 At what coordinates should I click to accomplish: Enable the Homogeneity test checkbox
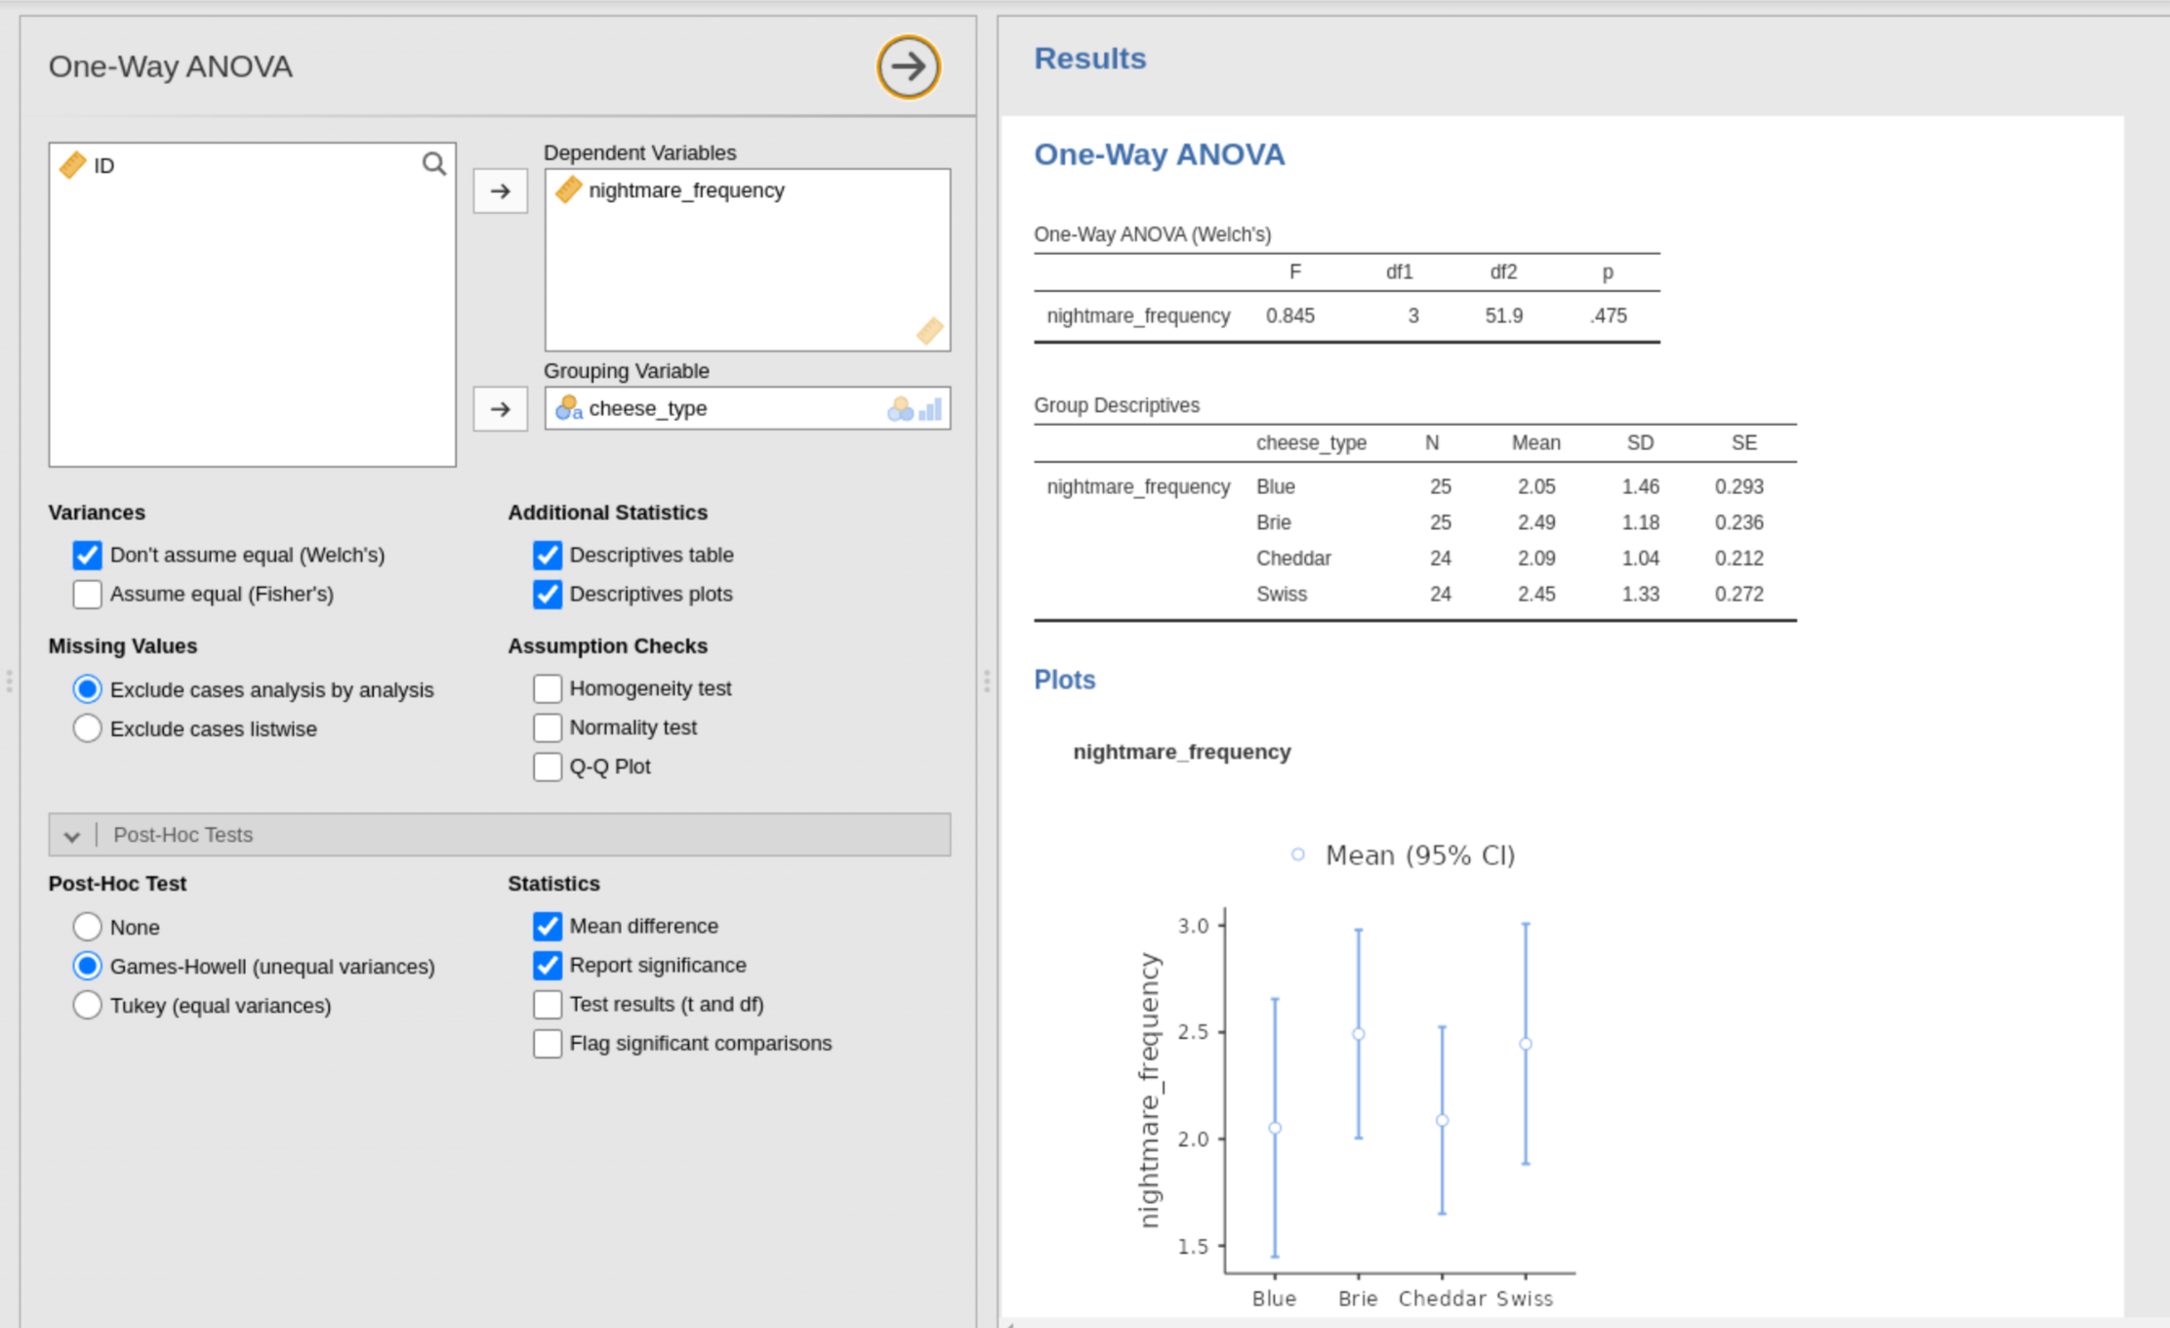click(548, 689)
